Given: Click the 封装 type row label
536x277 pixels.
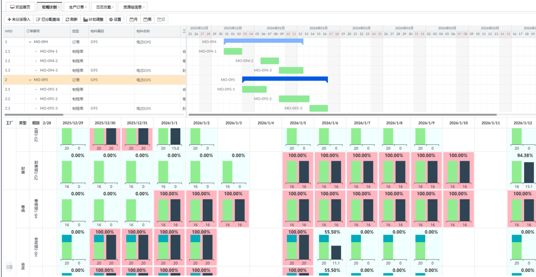Looking at the screenshot, I should coord(23,170).
